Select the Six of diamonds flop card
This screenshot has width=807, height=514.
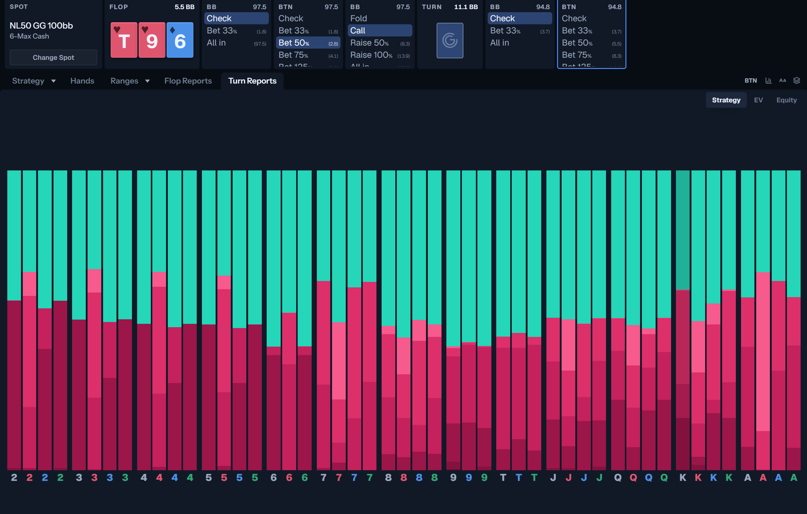pyautogui.click(x=180, y=40)
